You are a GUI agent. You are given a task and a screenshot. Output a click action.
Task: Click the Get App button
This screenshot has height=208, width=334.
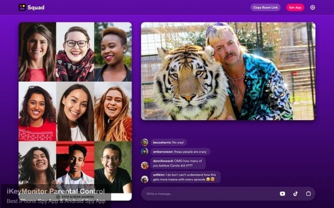pos(295,7)
